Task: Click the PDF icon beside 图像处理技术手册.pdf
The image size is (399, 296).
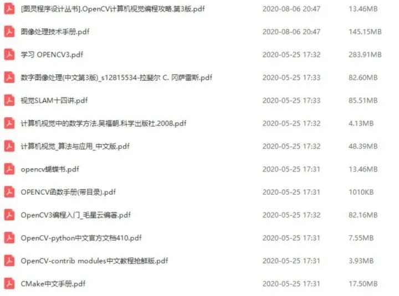Action: click(9, 32)
